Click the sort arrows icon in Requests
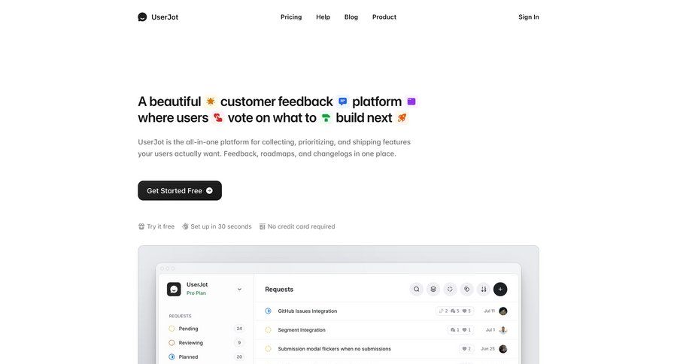The height and width of the screenshot is (364, 677). [483, 289]
